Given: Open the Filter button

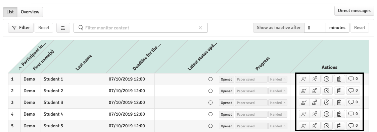Looking at the screenshot, I should pos(21,28).
